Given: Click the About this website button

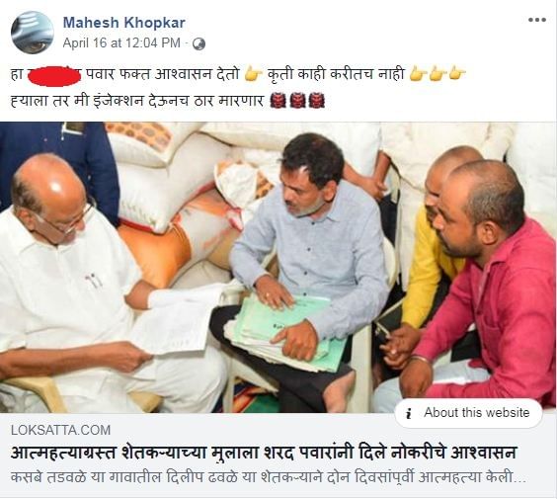Looking at the screenshot, I should 468,413.
